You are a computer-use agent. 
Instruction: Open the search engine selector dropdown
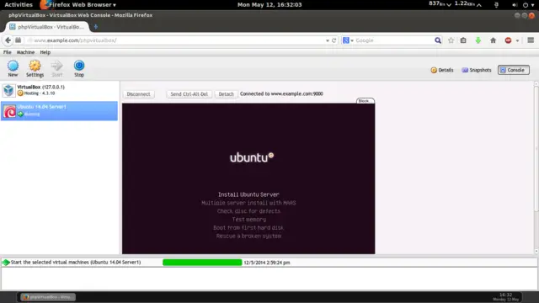(x=348, y=40)
